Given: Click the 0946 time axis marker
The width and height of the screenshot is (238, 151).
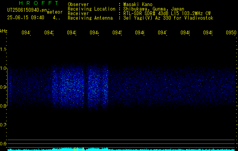Looking at the screenshot, I should [140, 33].
